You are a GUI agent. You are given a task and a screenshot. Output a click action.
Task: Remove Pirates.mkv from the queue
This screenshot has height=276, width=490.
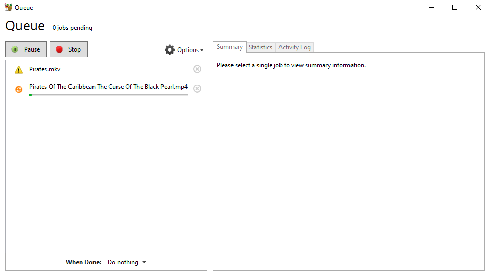197,69
